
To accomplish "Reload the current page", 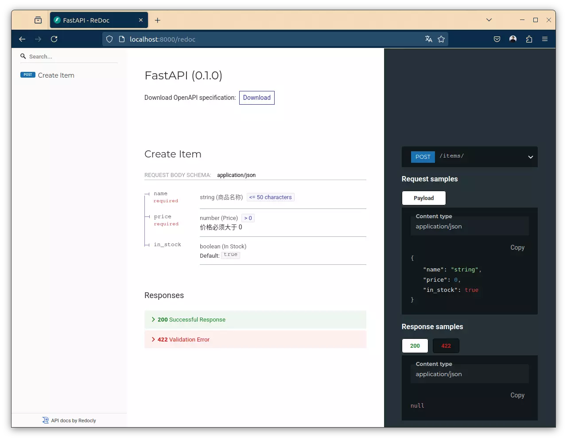I will tap(54, 39).
